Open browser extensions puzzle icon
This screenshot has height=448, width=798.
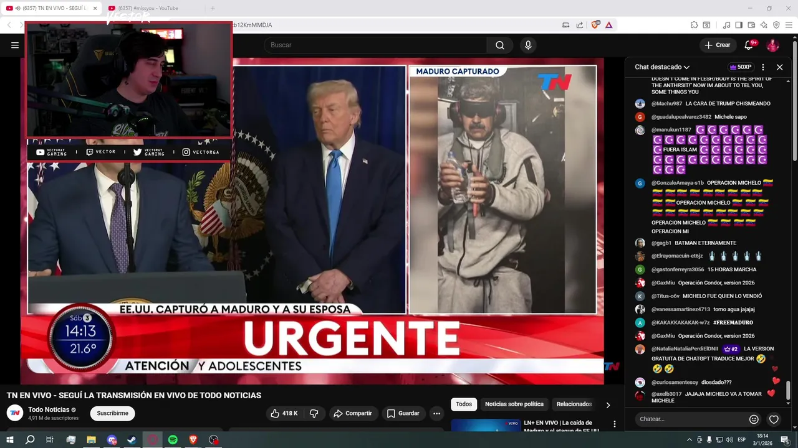click(694, 25)
